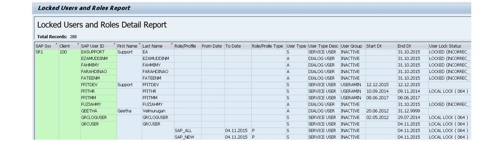Select FATEENM in SAP User ID column
The image size is (503, 142).
tap(98, 78)
